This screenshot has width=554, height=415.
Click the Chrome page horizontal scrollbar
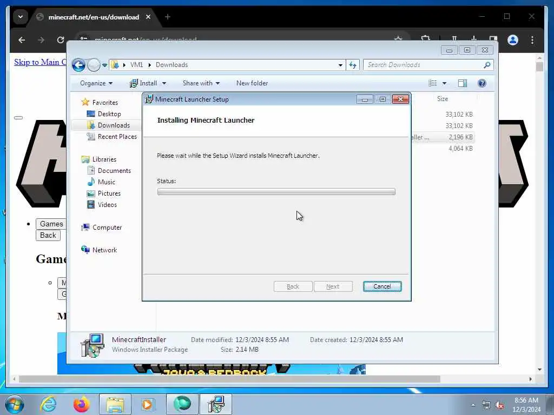point(229,379)
